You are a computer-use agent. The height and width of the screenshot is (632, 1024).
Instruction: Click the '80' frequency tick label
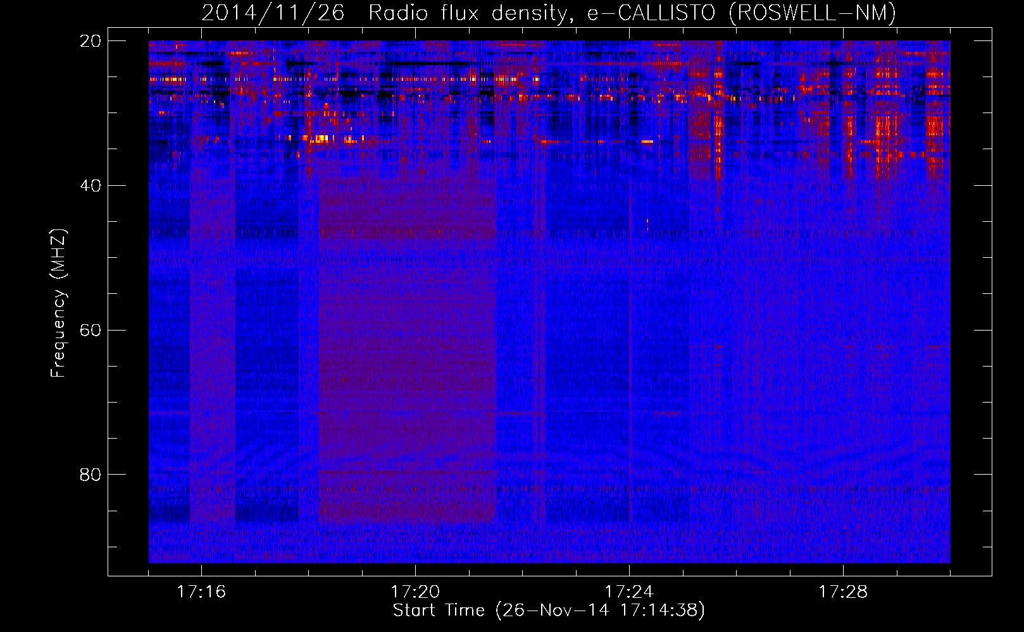91,475
